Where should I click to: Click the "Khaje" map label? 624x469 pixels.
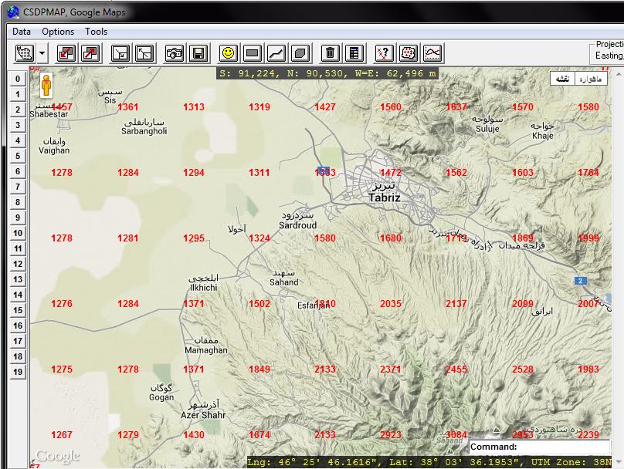point(543,136)
